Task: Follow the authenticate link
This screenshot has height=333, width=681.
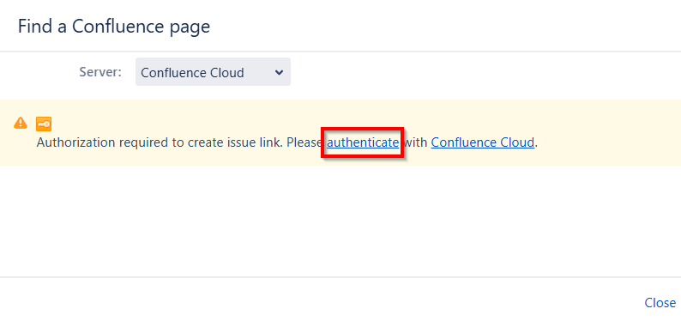Action: click(x=363, y=142)
